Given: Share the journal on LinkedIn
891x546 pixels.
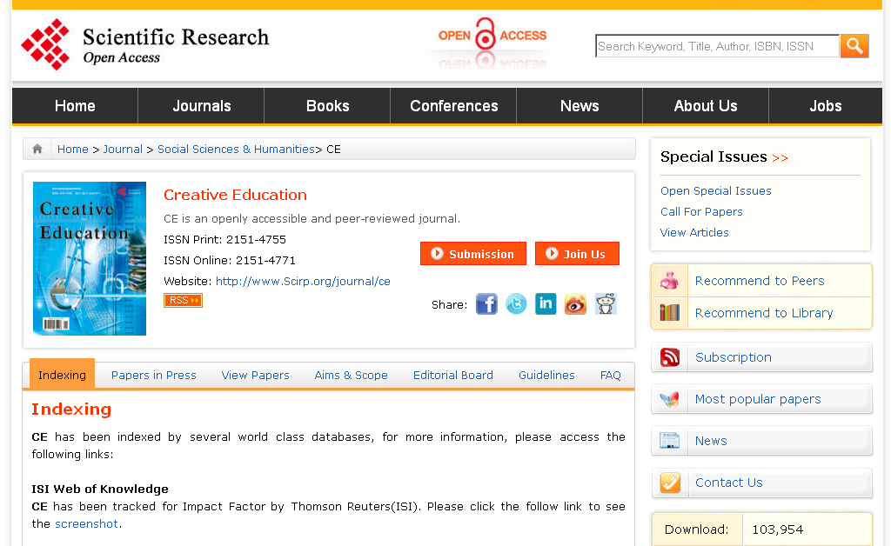Looking at the screenshot, I should pos(546,303).
